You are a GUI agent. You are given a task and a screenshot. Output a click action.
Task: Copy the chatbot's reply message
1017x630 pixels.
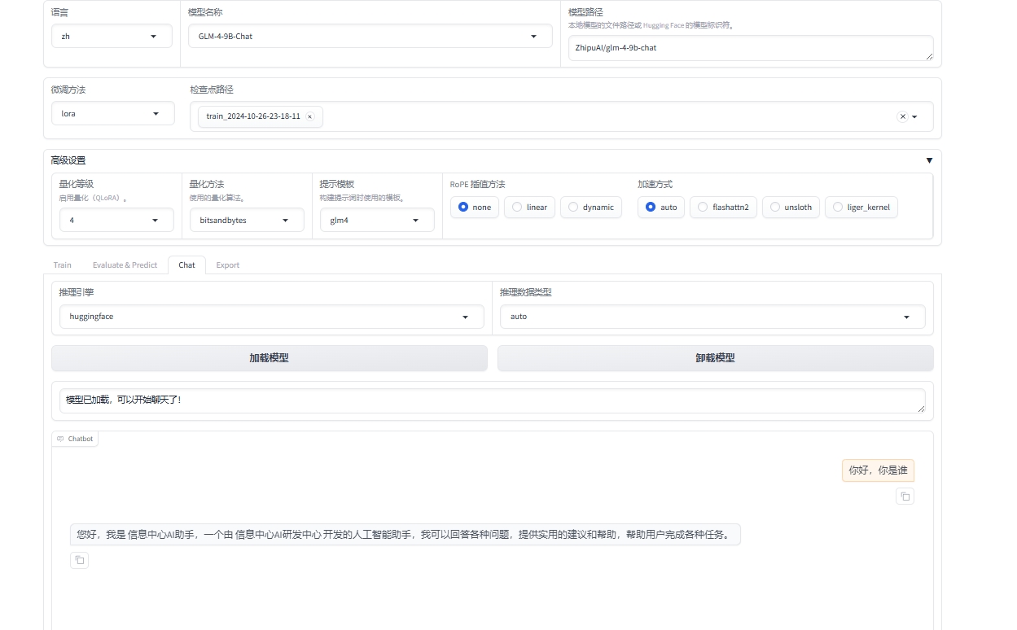point(79,560)
